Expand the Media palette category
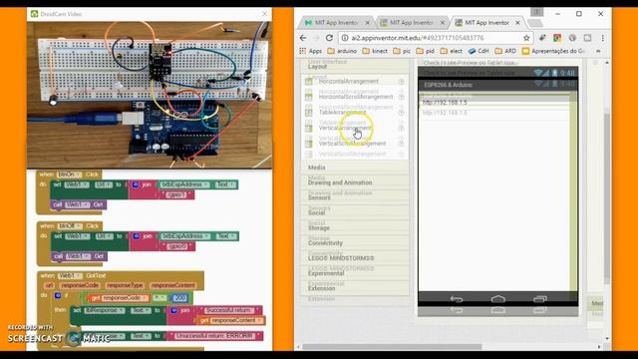Screen dimensions: 638x359 355,168
